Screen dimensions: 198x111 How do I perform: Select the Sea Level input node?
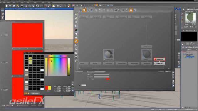click(x=96, y=17)
